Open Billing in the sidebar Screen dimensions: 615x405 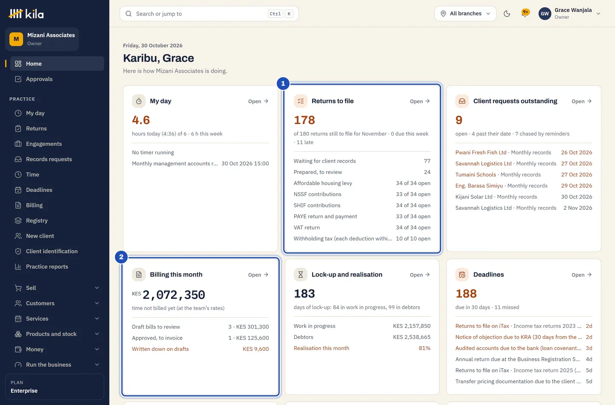[57, 205]
